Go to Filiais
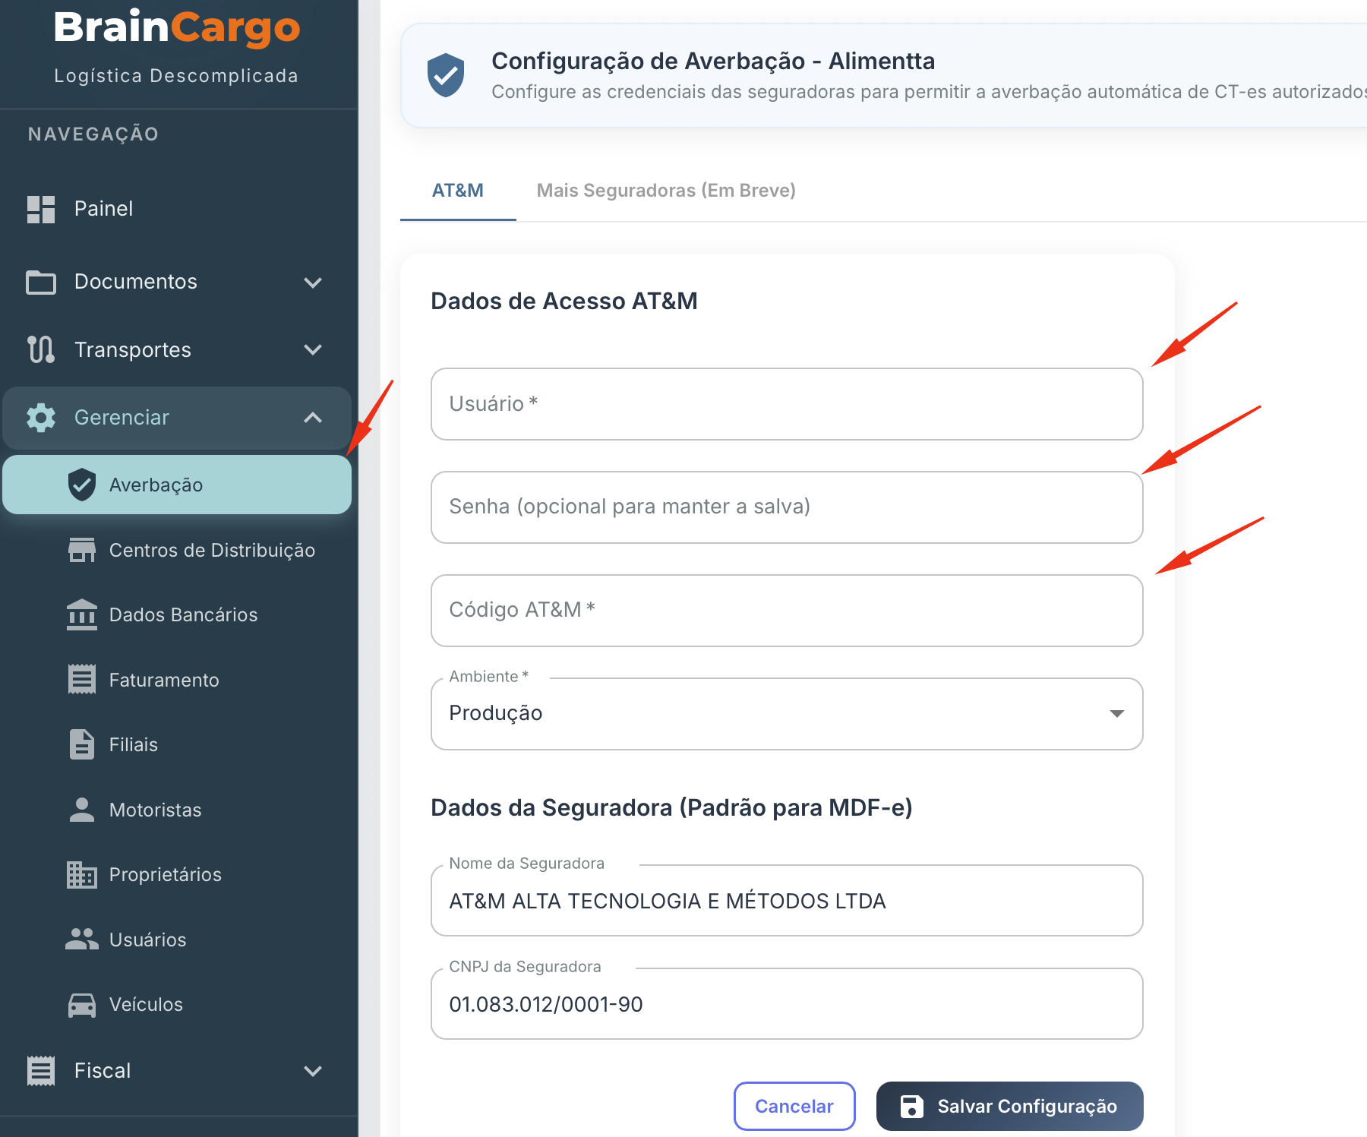The height and width of the screenshot is (1137, 1367). click(177, 744)
